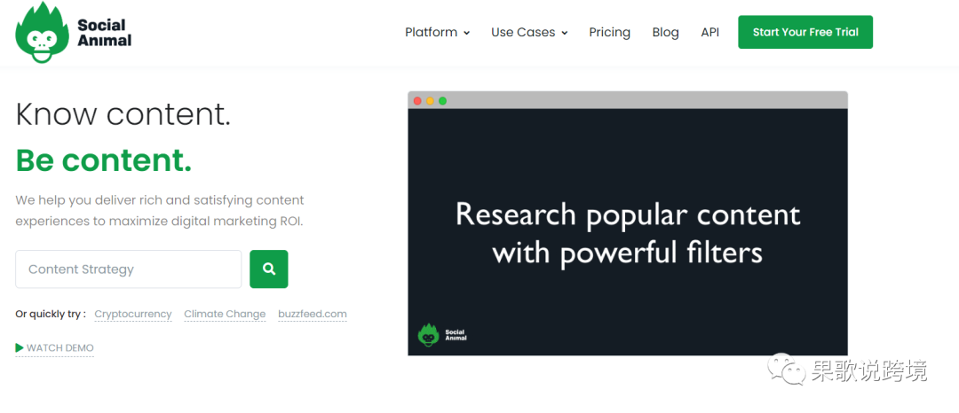The image size is (959, 413).
Task: Click the "Be content." green heading
Action: coord(103,160)
